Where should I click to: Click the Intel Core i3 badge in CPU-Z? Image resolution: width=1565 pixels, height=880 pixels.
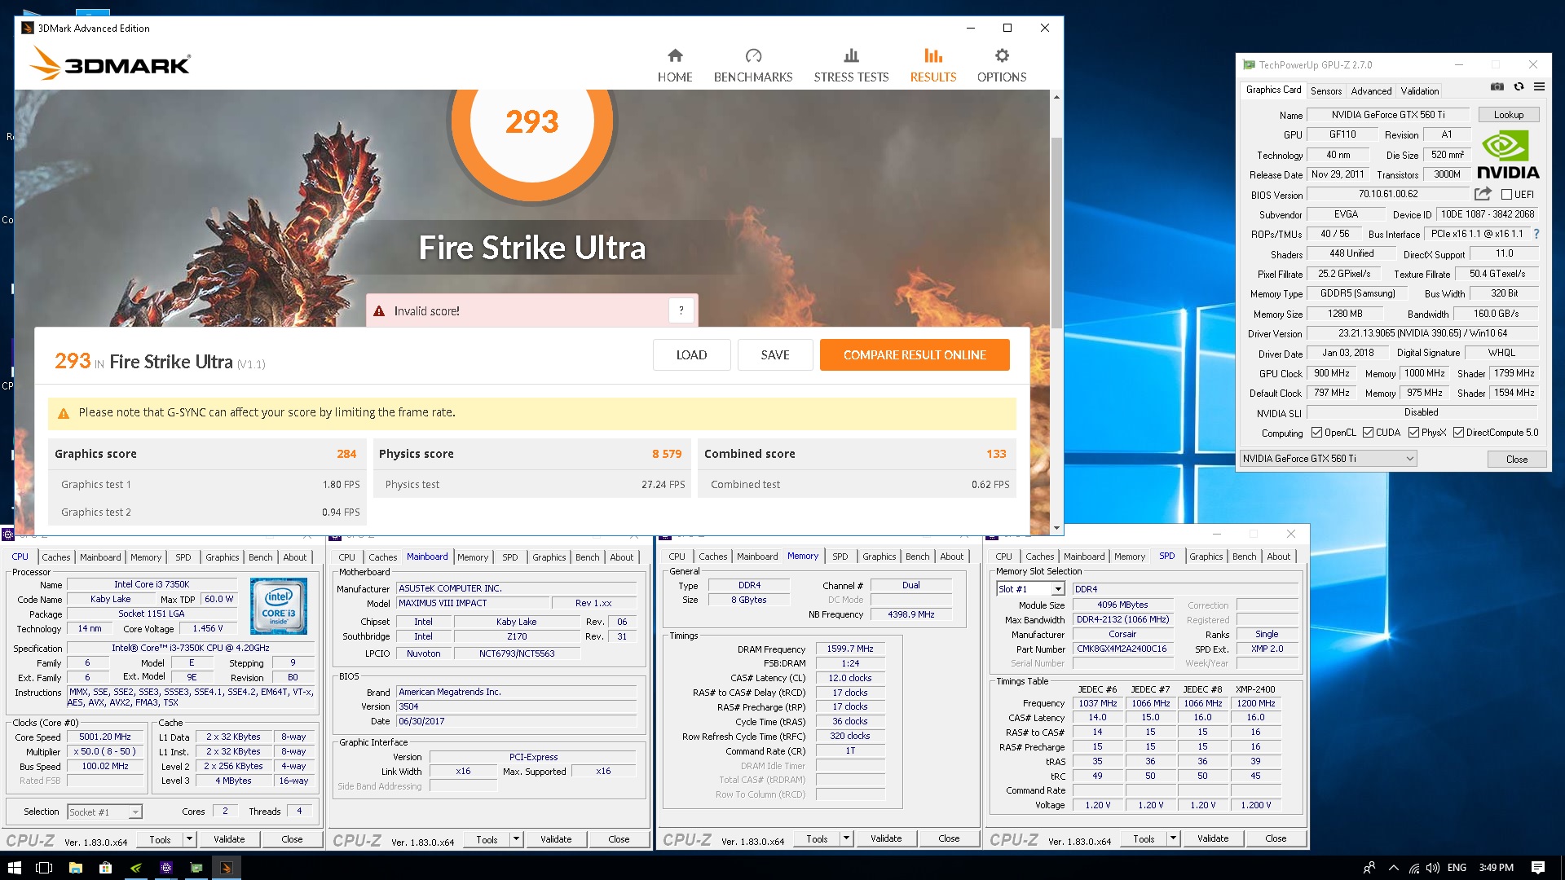[x=279, y=605]
